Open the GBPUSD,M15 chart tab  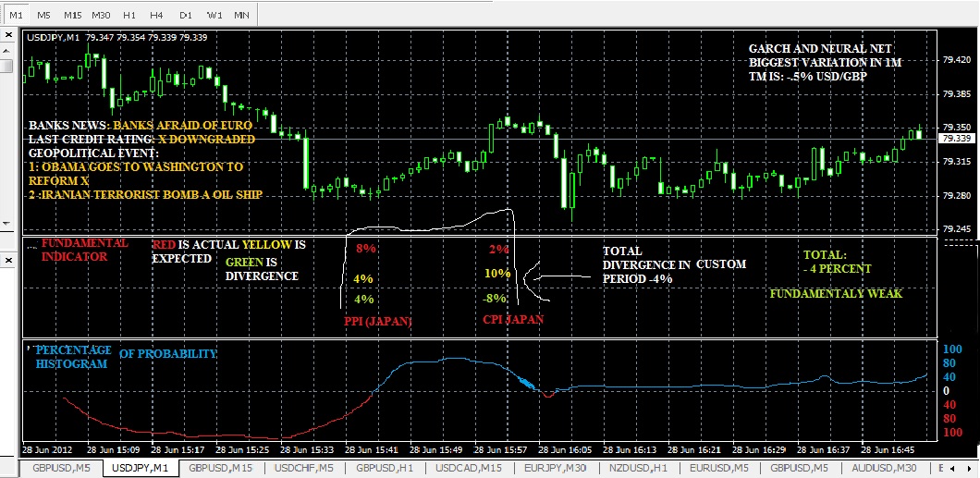point(221,468)
